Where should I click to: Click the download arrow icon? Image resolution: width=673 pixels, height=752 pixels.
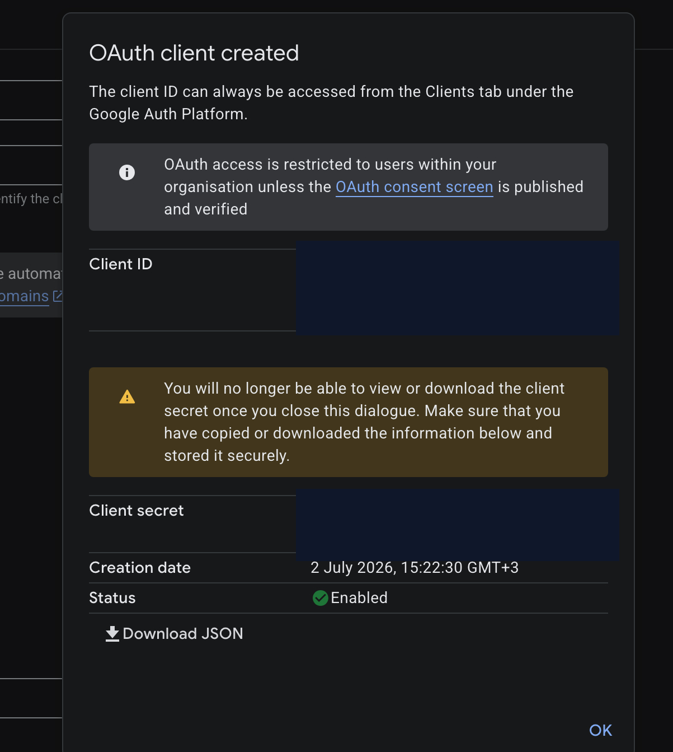(x=112, y=634)
